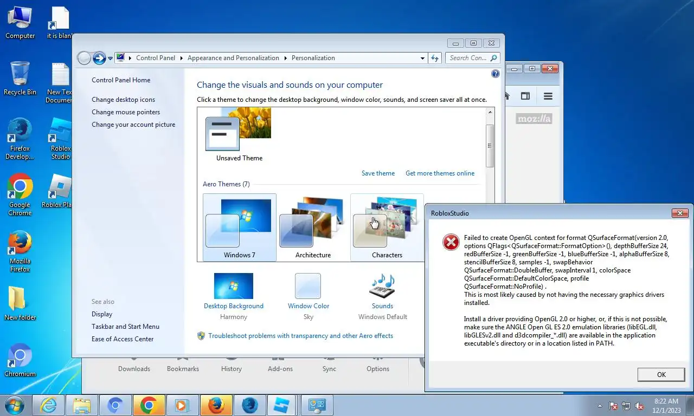The width and height of the screenshot is (694, 416).
Task: Click the Save theme link
Action: [x=378, y=173]
